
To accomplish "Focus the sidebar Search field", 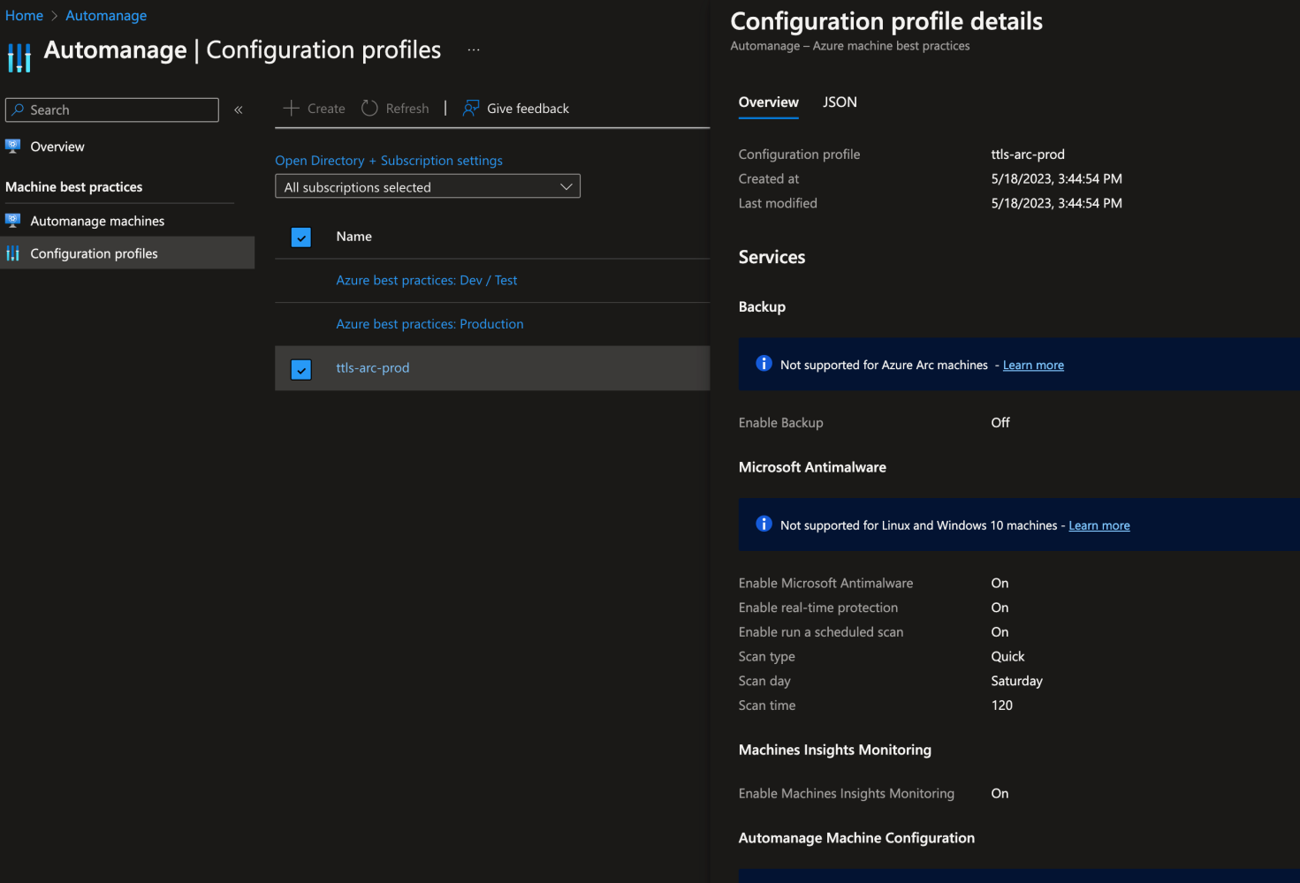I will coord(112,109).
